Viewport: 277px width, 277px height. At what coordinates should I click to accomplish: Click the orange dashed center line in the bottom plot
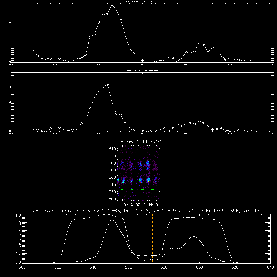(152, 239)
